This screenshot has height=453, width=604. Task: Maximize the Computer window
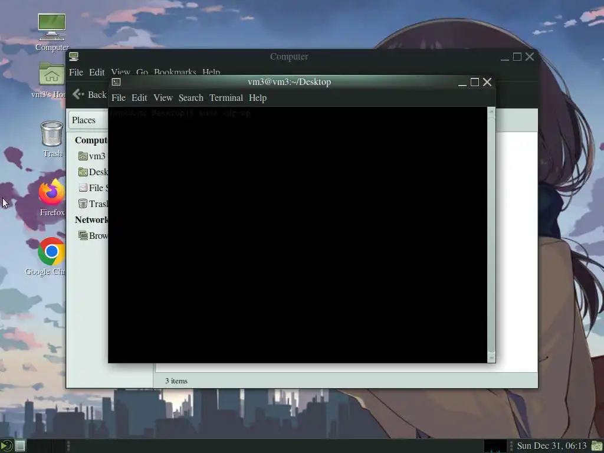(517, 57)
